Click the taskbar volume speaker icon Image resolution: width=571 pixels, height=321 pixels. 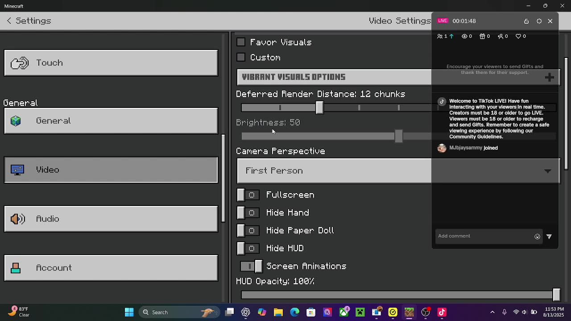tap(525, 312)
